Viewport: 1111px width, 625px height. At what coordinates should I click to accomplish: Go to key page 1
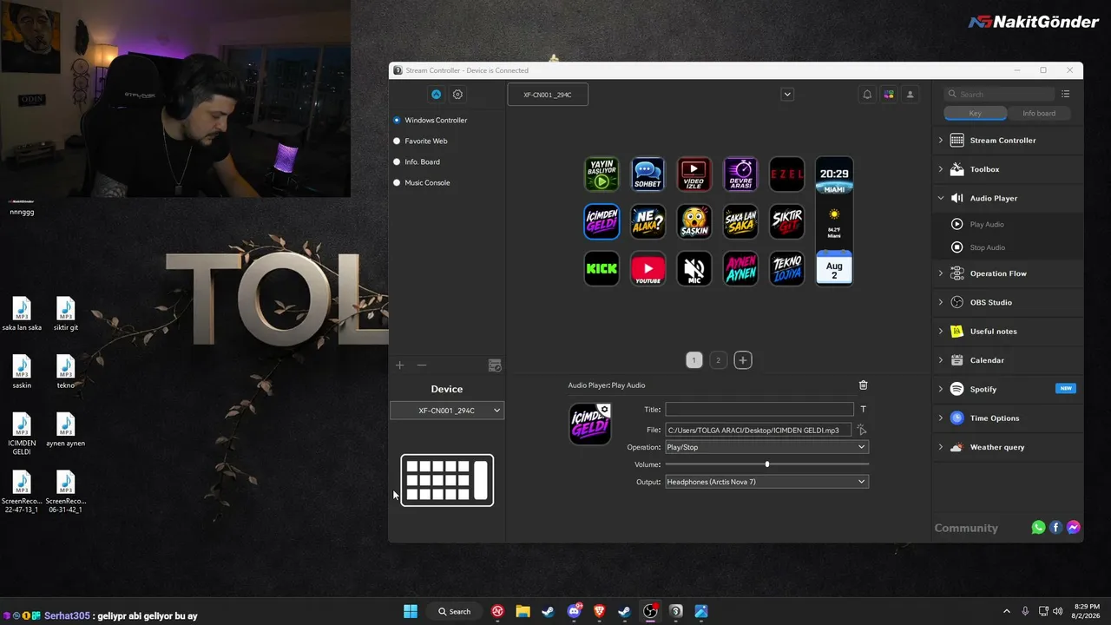click(694, 360)
